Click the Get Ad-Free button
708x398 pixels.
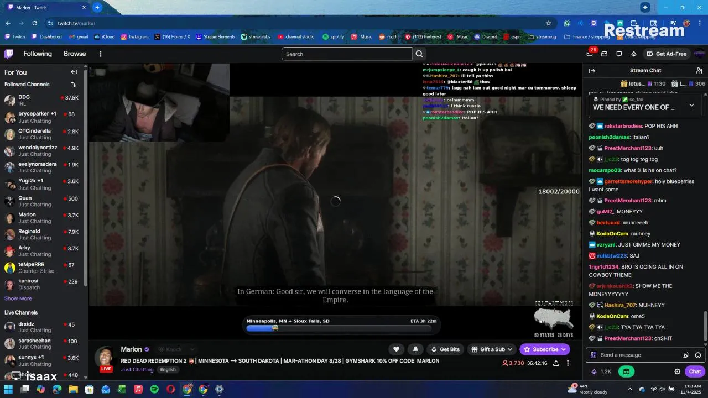(x=667, y=54)
